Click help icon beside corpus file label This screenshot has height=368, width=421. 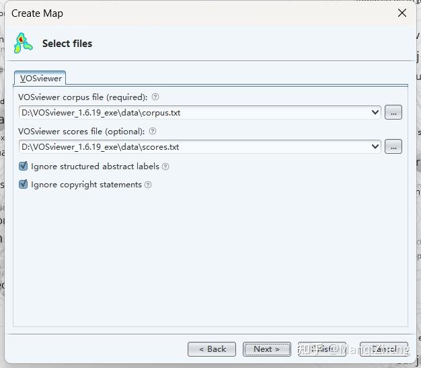155,97
